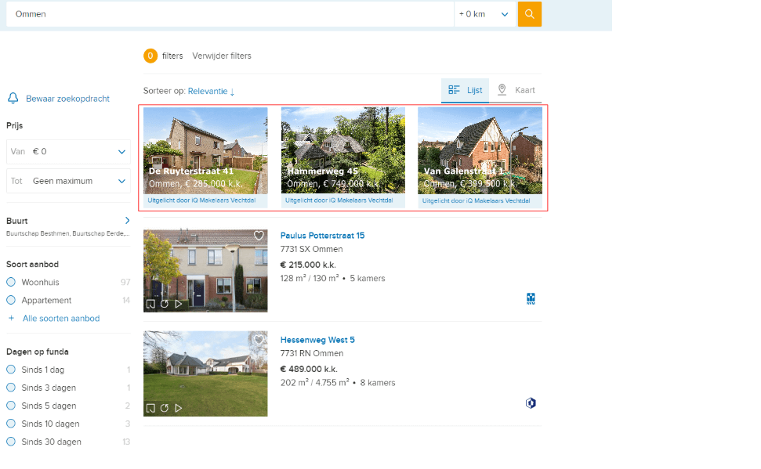Switch to the Kaart map view tab
Image resolution: width=761 pixels, height=469 pixels.
[x=516, y=90]
